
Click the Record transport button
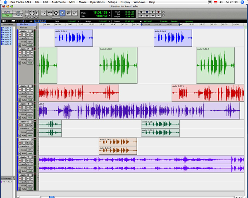158,12
